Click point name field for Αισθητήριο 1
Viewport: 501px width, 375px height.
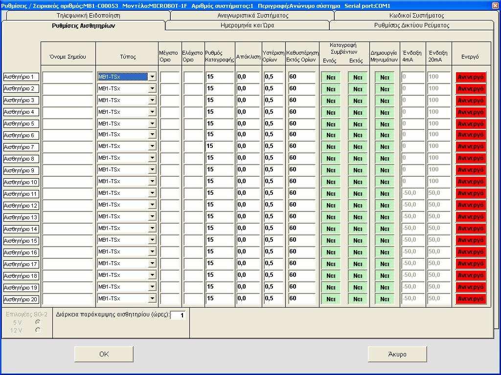click(x=68, y=77)
